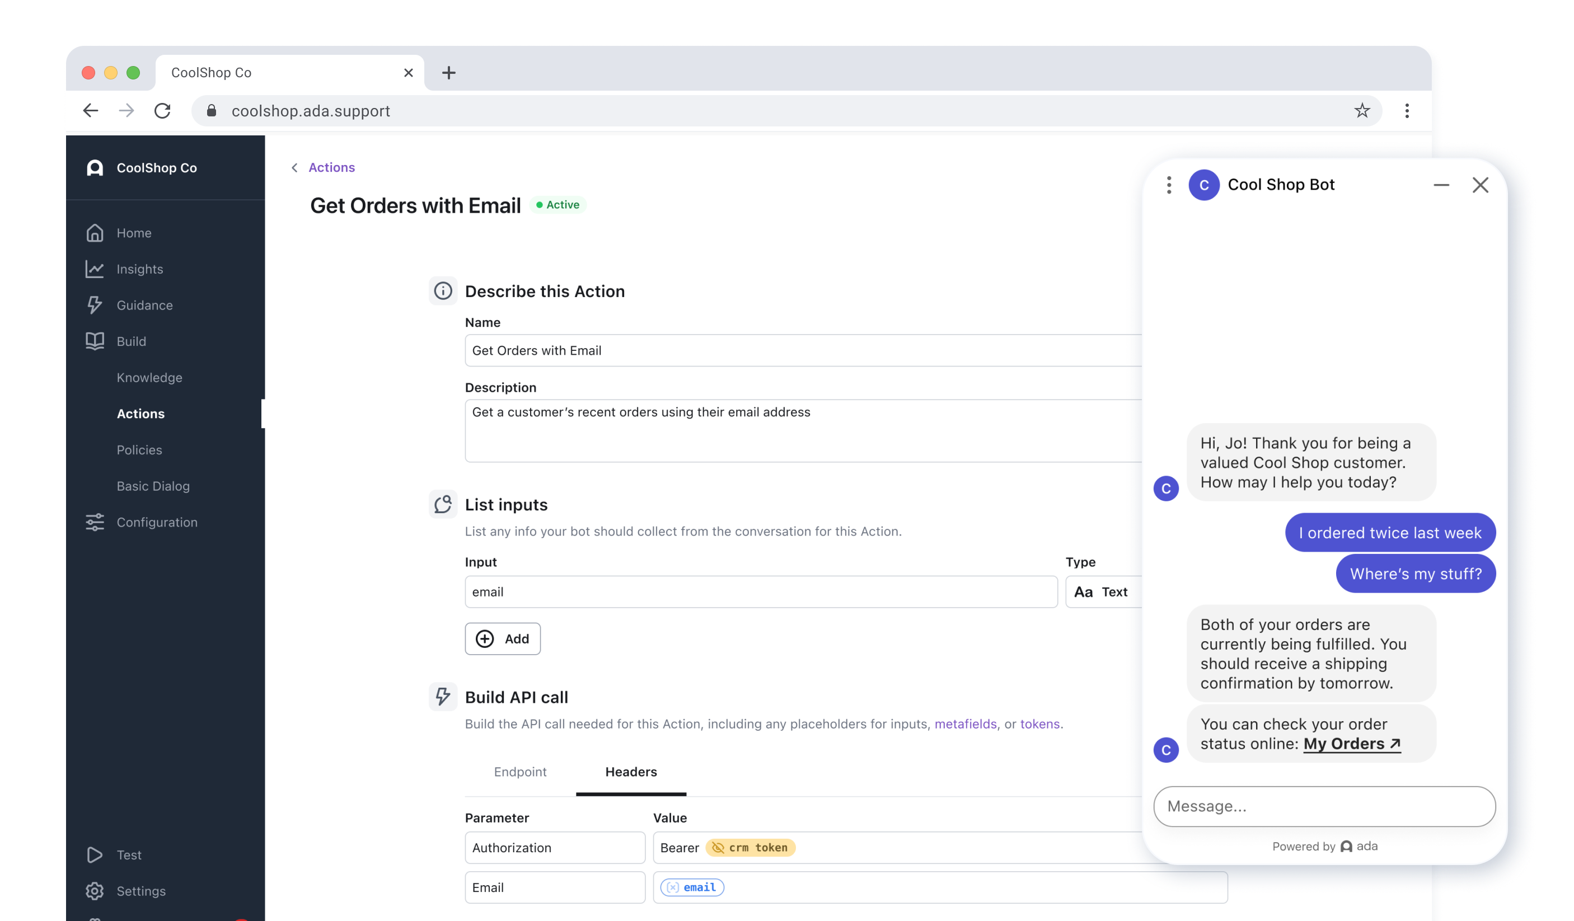This screenshot has width=1574, height=921.
Task: Click the Email parameter field
Action: tap(555, 887)
